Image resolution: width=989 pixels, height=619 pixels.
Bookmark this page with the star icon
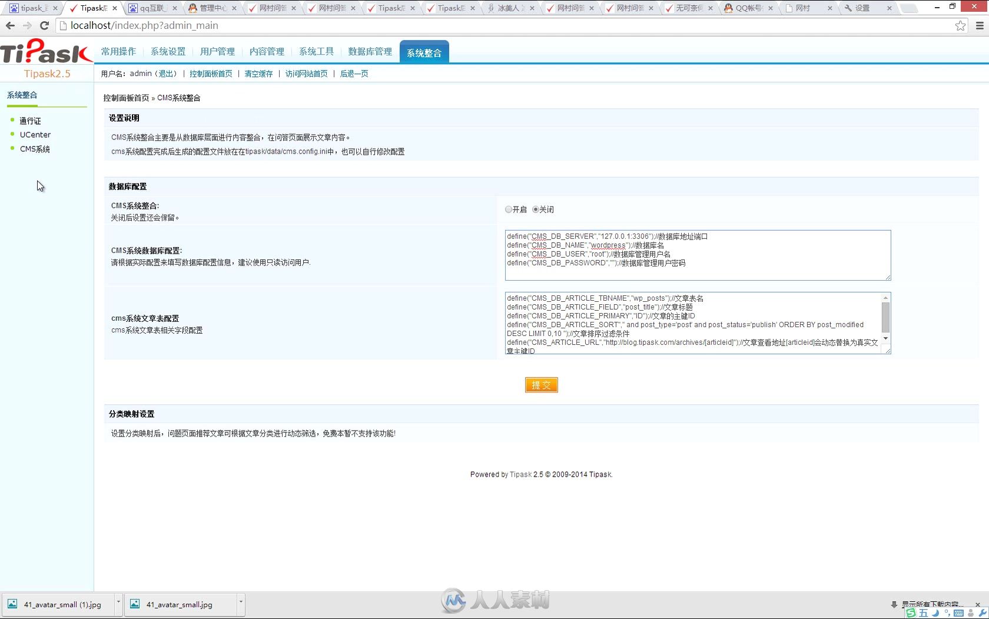coord(960,25)
